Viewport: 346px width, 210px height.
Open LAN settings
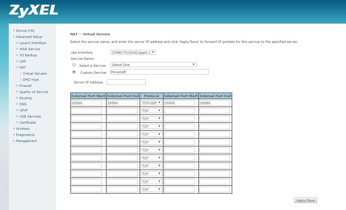click(x=23, y=61)
